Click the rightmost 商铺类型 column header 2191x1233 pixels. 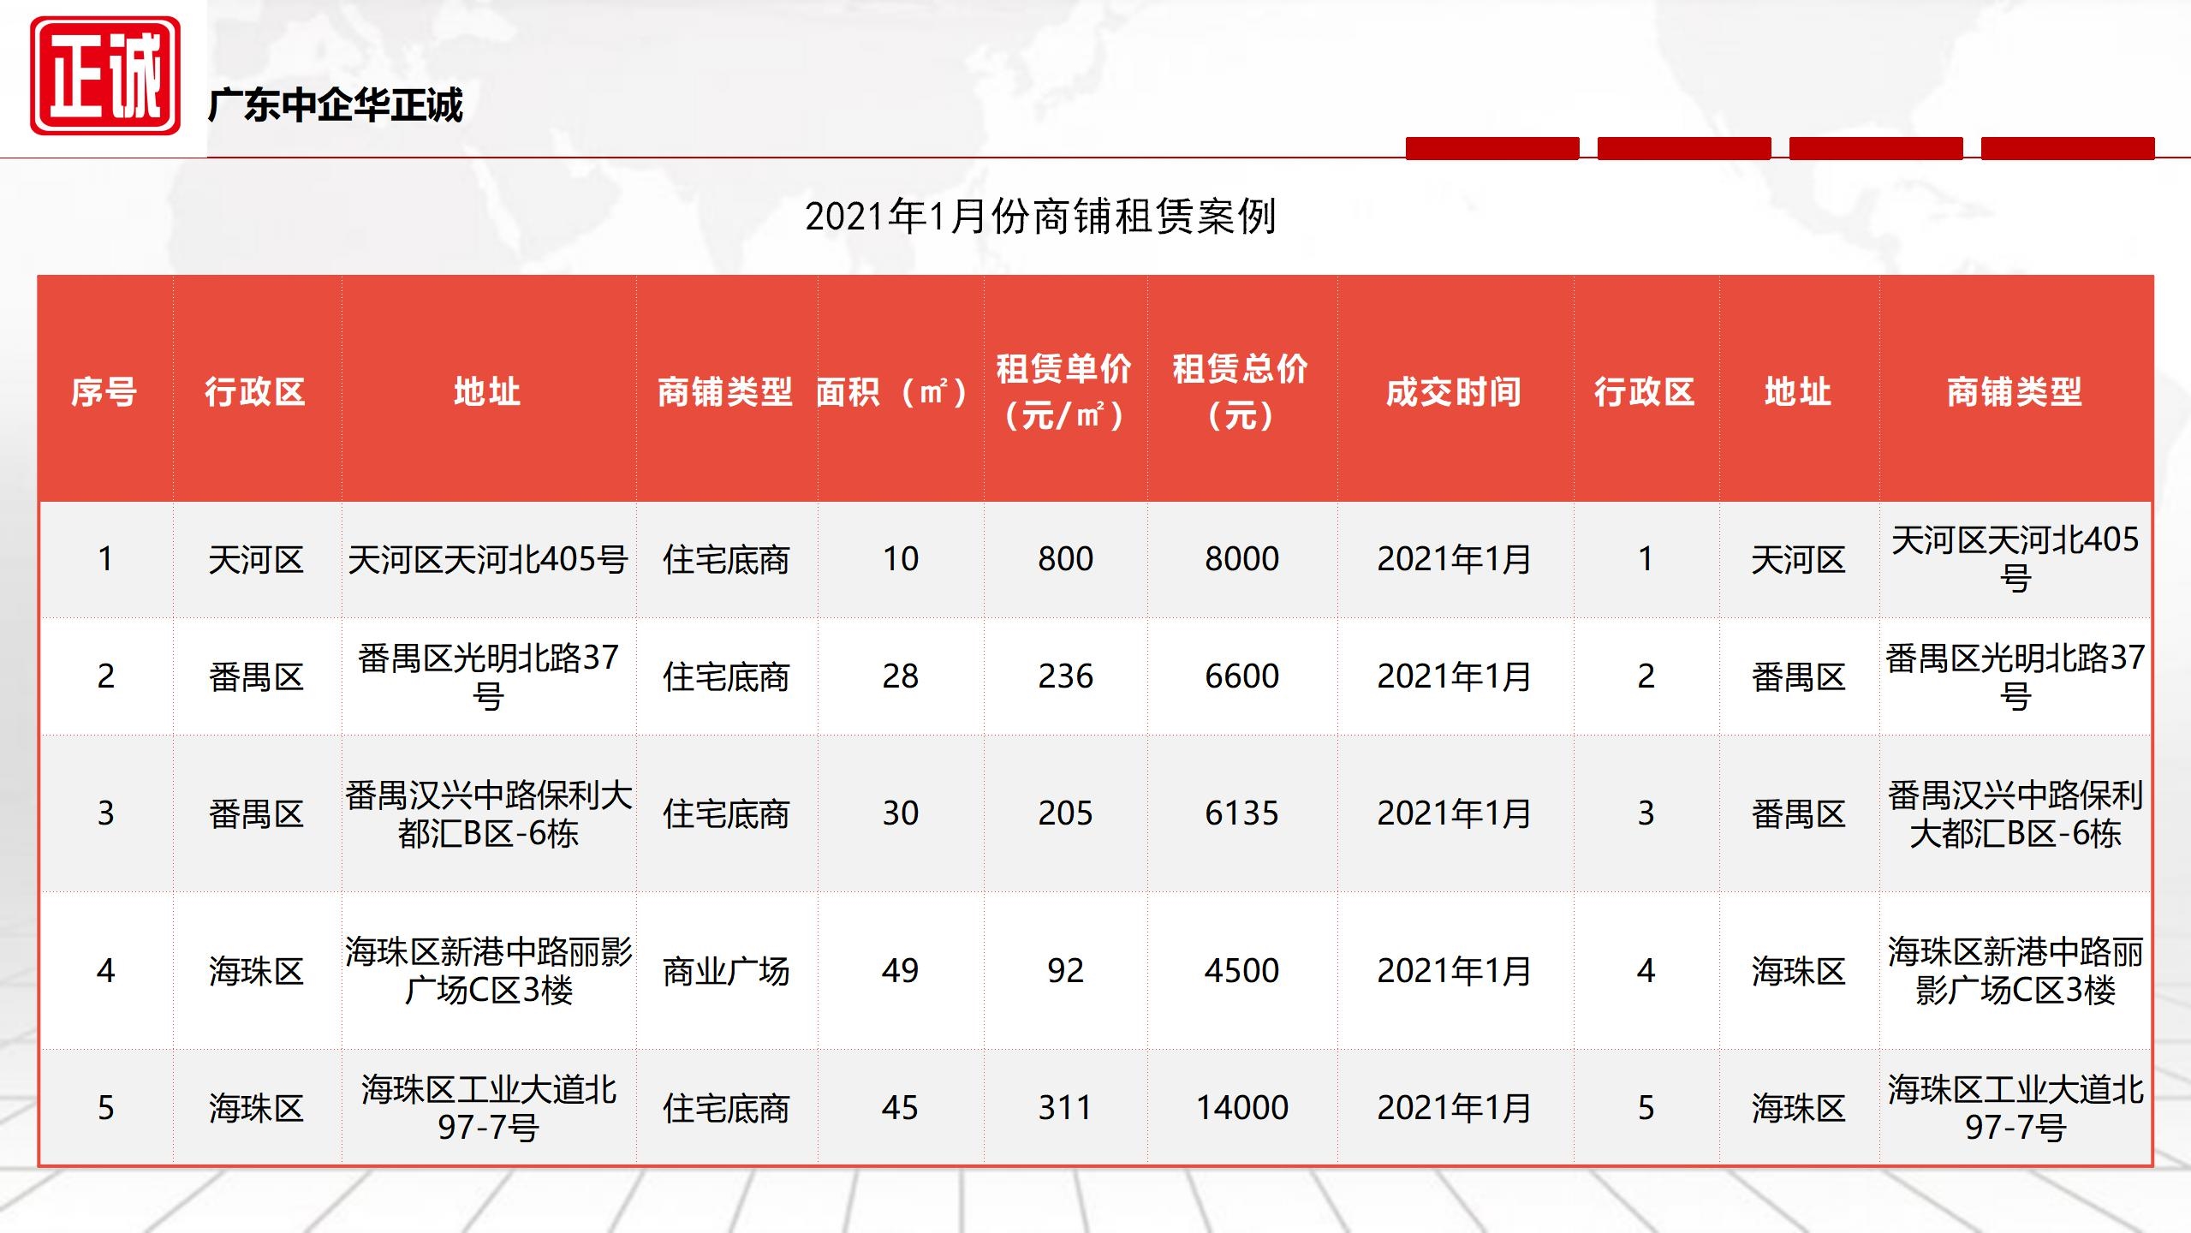(x=2015, y=391)
